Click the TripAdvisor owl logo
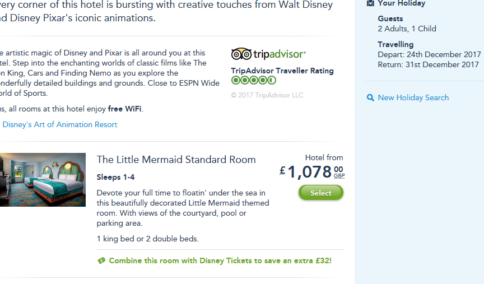The image size is (484, 284). click(x=241, y=54)
